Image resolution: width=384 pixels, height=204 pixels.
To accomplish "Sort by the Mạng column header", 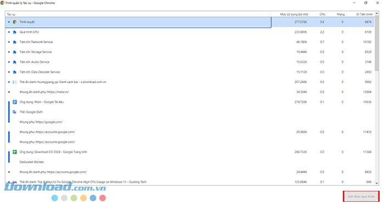I will click(341, 14).
